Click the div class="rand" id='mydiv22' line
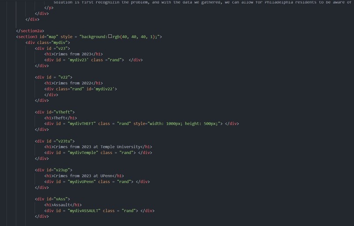Viewport: 354px width, 226px height. tap(81, 89)
